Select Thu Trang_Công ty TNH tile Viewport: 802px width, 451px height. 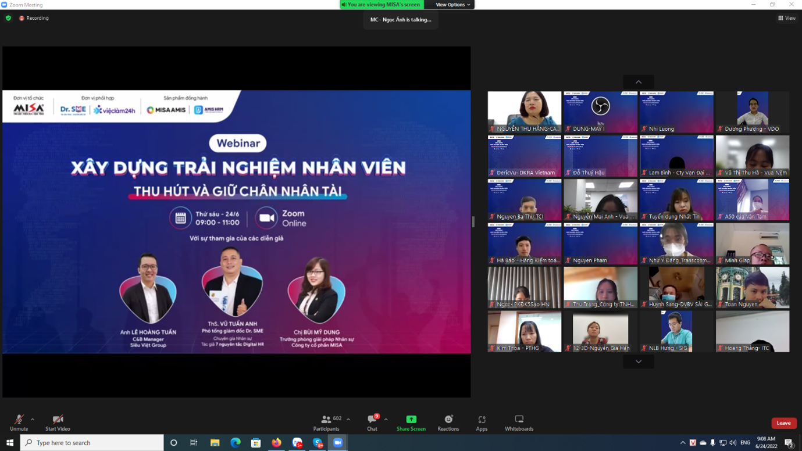601,288
